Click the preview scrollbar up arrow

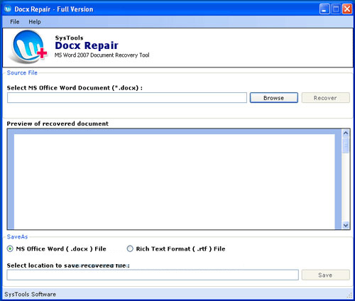(346, 133)
